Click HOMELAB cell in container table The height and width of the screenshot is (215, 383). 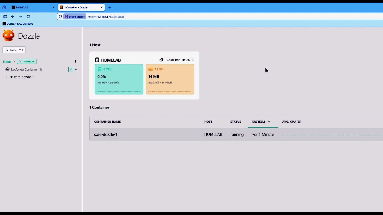213,134
